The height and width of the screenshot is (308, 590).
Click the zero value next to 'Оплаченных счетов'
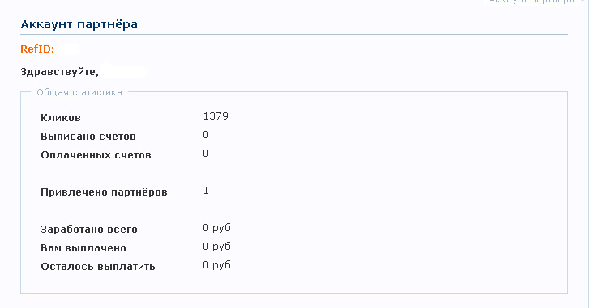point(206,153)
